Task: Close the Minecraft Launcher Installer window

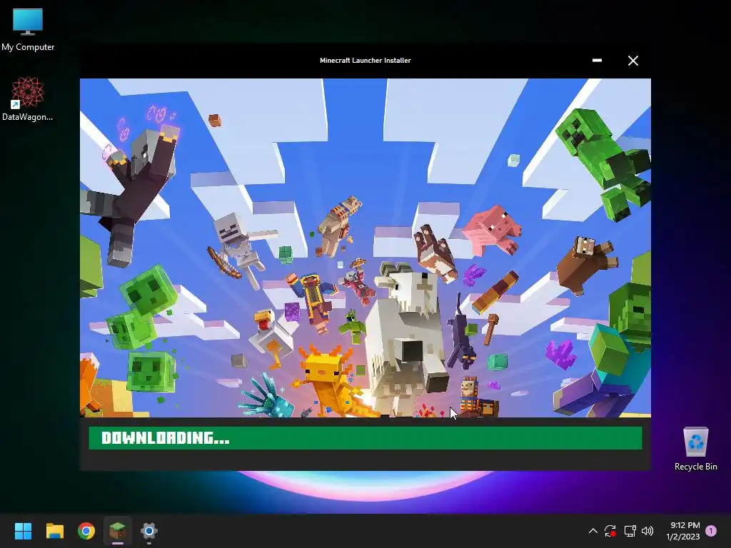Action: pos(632,61)
